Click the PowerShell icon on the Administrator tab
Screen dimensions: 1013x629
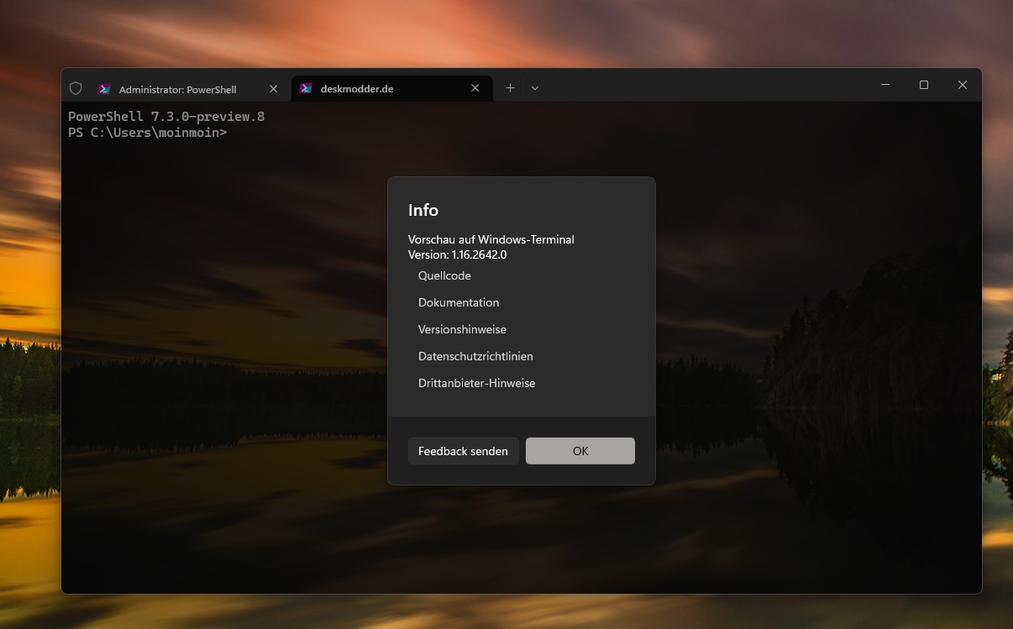tap(104, 89)
